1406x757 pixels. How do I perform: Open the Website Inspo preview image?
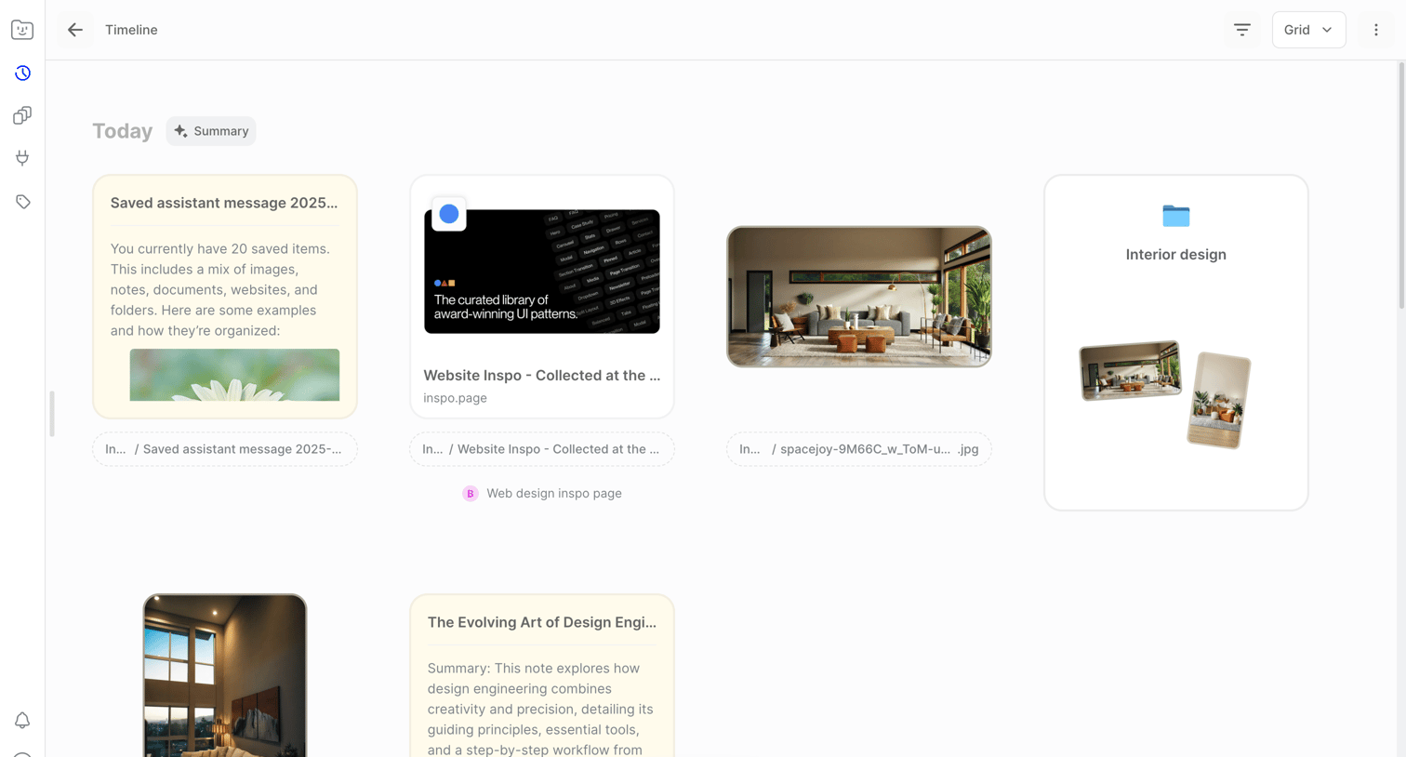[542, 272]
